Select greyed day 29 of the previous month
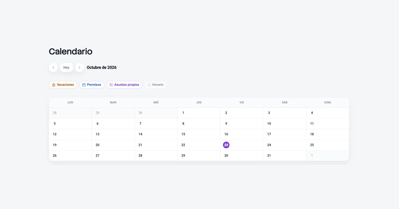 coord(113,113)
